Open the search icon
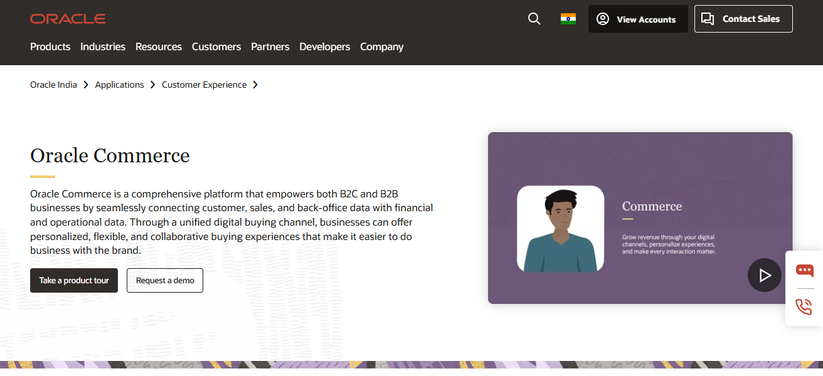 coord(534,19)
